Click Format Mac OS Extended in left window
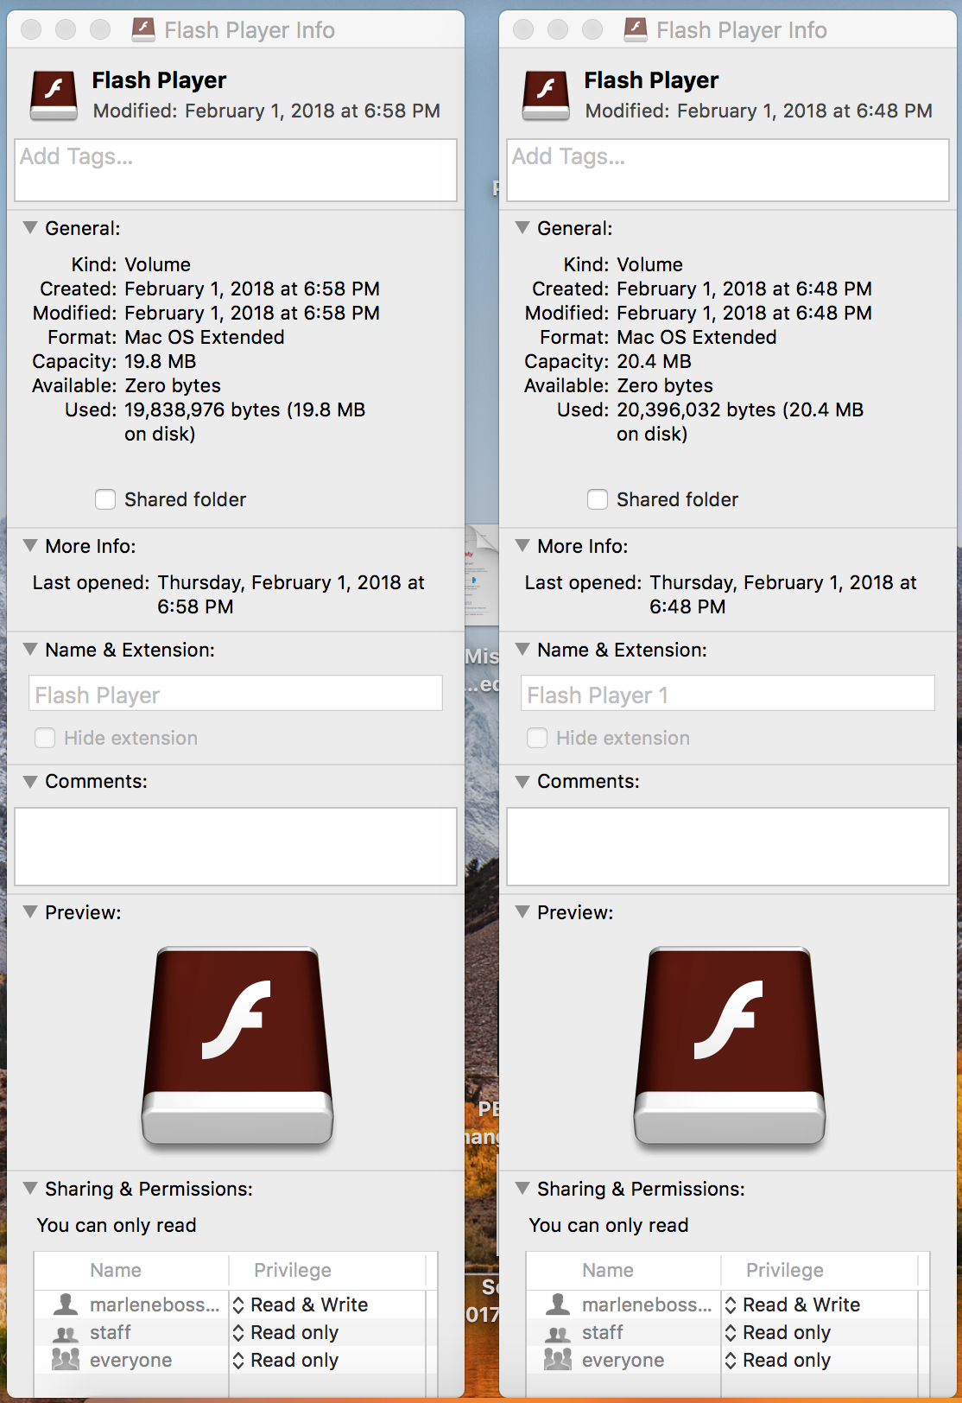 [x=205, y=337]
